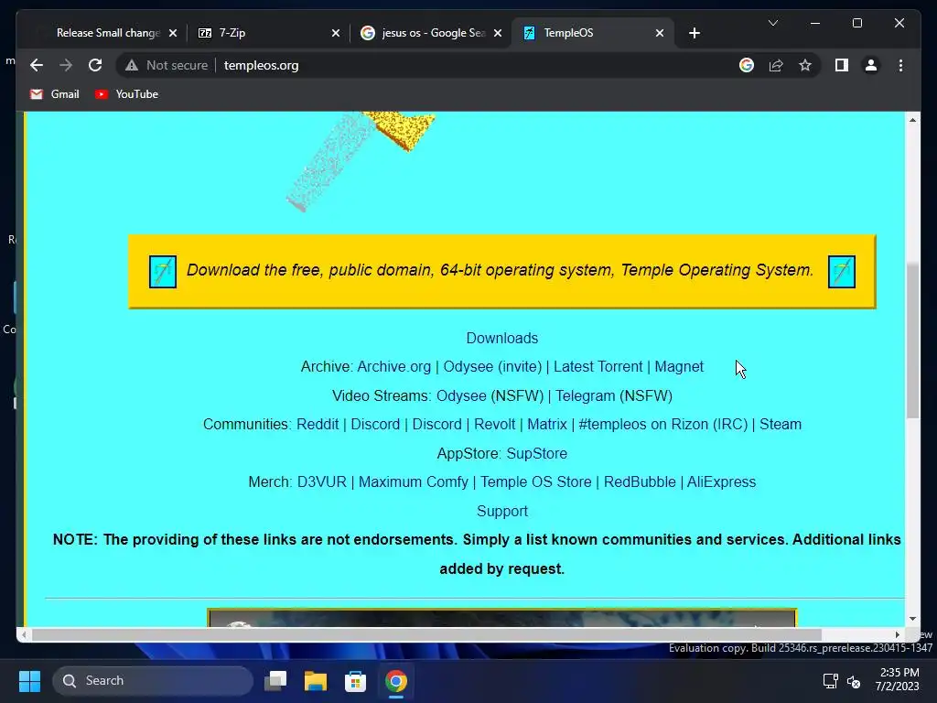
Task: Open the YouTube bookmark
Action: (x=126, y=94)
